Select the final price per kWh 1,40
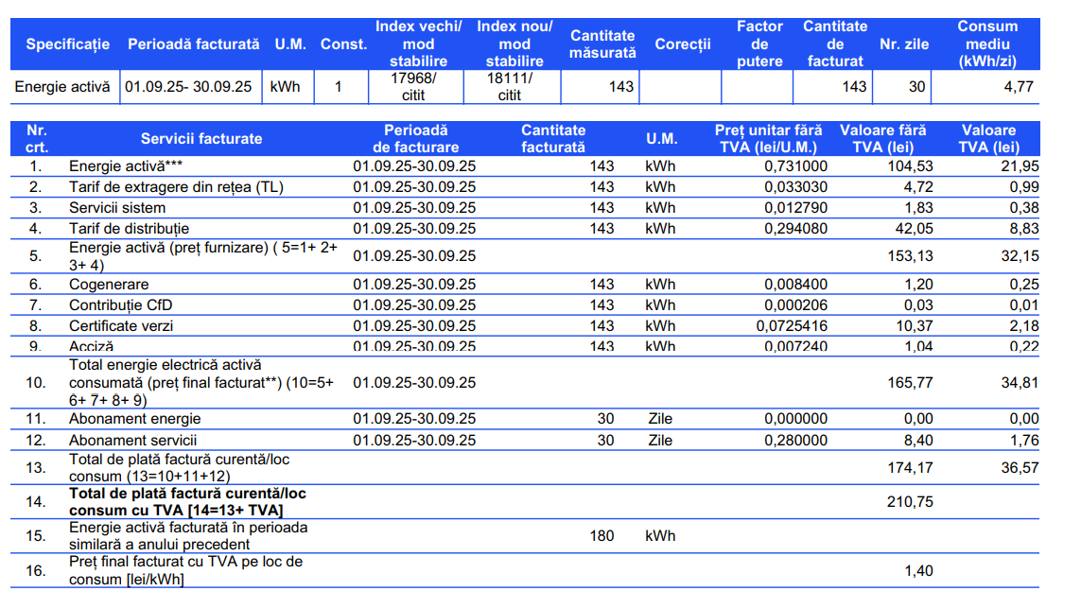 tap(918, 571)
